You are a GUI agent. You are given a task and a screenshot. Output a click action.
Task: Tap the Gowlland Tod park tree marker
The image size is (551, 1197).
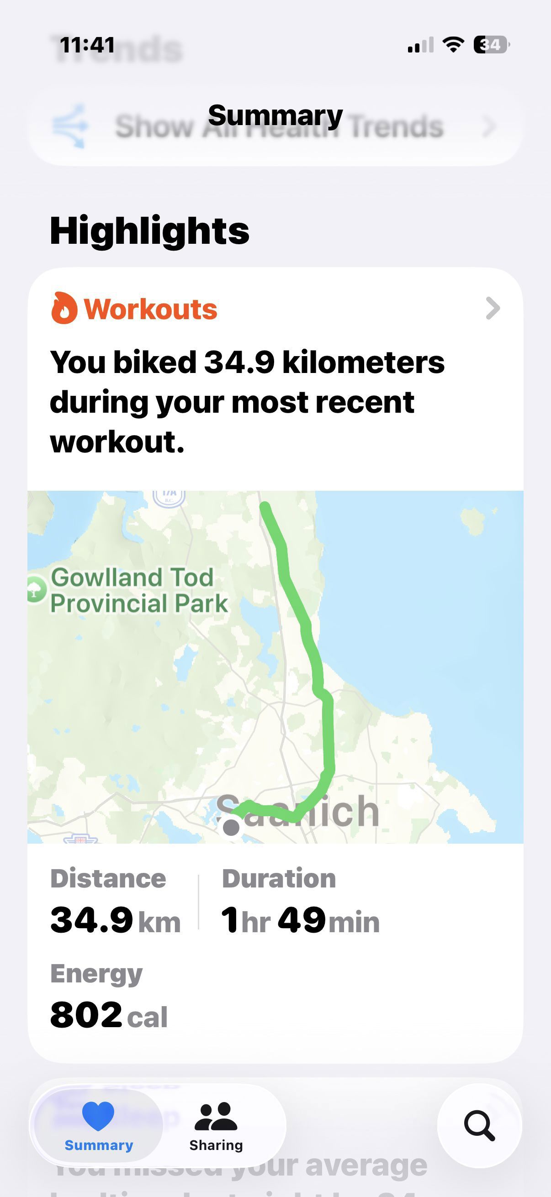click(x=35, y=590)
